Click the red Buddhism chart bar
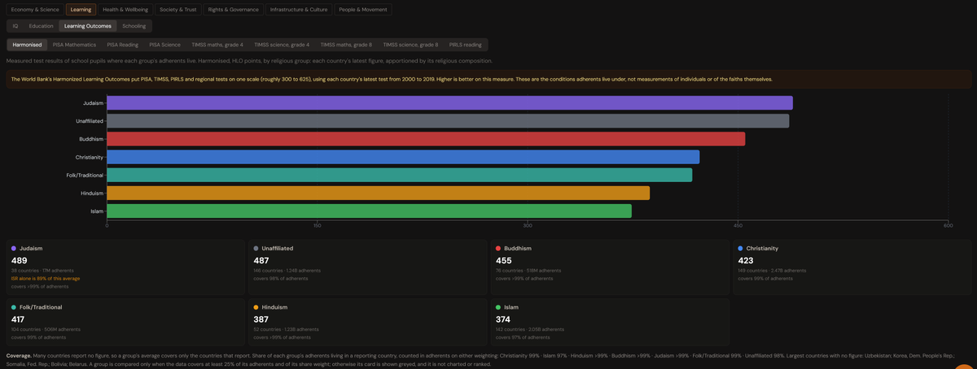This screenshot has width=977, height=369. click(426, 139)
